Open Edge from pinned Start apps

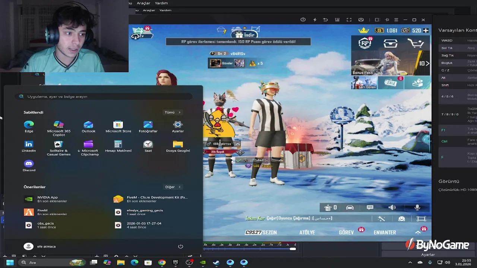pos(29,127)
